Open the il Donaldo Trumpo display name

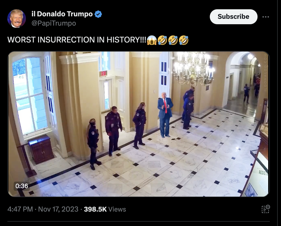pyautogui.click(x=62, y=14)
